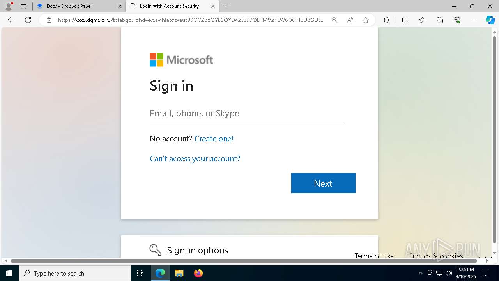Open Microsoft Edge from taskbar
The width and height of the screenshot is (499, 281).
(x=160, y=273)
